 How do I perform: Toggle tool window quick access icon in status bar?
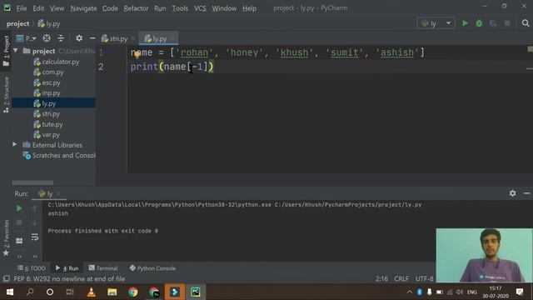click(x=6, y=278)
